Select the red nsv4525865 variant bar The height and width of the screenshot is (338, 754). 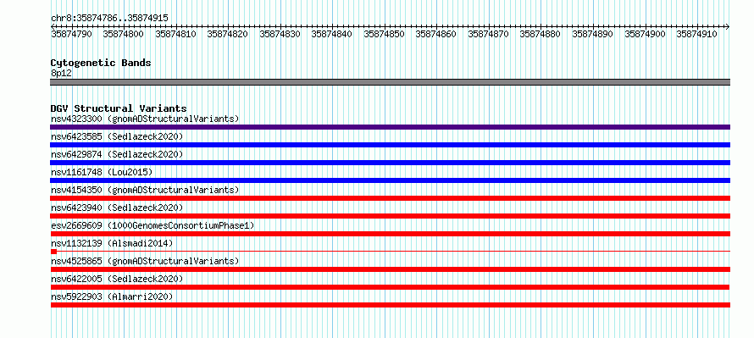pos(390,269)
